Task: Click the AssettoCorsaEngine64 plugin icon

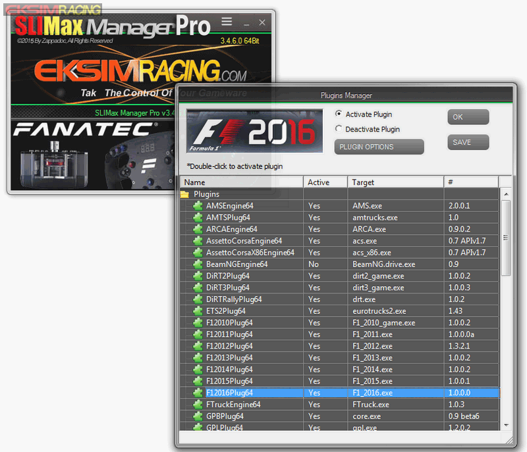Action: click(x=198, y=241)
